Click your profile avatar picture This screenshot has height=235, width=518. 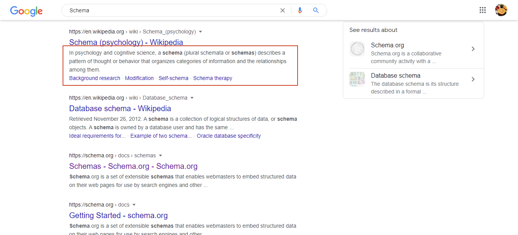coord(501,10)
